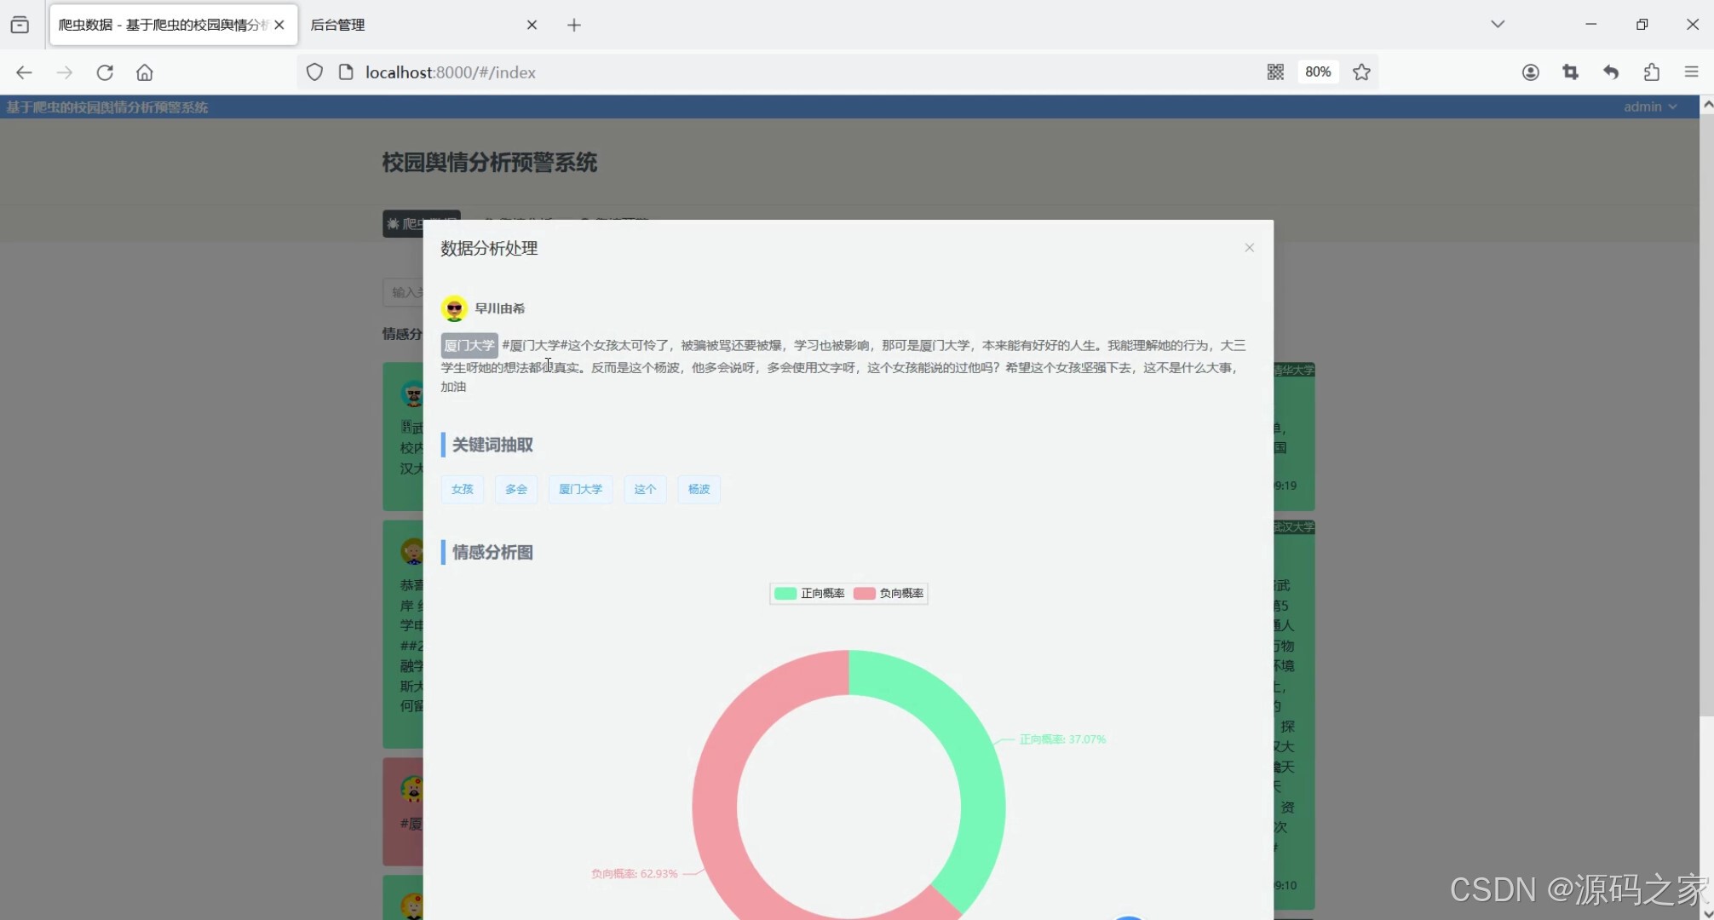Open the extensions puzzle icon
Image resolution: width=1714 pixels, height=920 pixels.
click(x=1652, y=72)
